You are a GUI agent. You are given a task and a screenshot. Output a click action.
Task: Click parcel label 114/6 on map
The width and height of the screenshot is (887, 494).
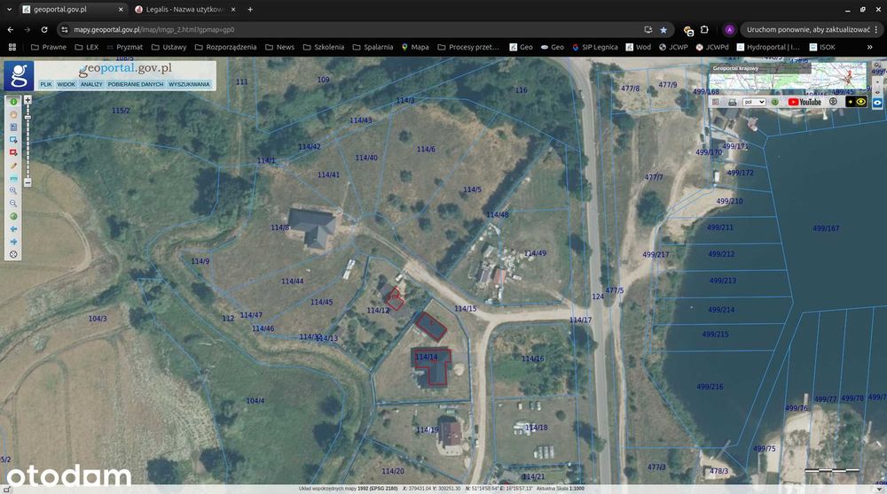(x=426, y=149)
